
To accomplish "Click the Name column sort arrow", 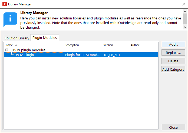I will coord(16,45).
